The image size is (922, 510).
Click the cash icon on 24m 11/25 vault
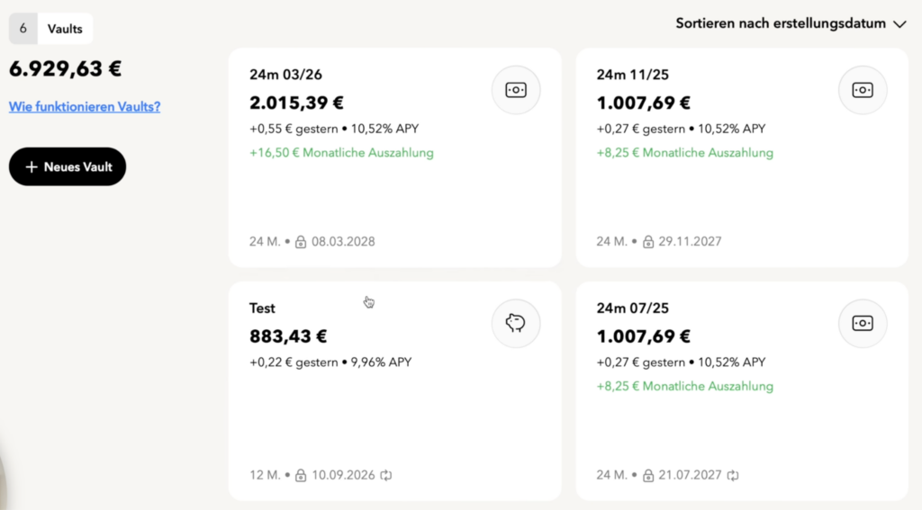click(x=863, y=90)
